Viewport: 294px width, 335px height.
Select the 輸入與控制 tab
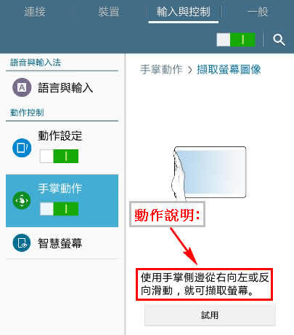click(x=183, y=12)
